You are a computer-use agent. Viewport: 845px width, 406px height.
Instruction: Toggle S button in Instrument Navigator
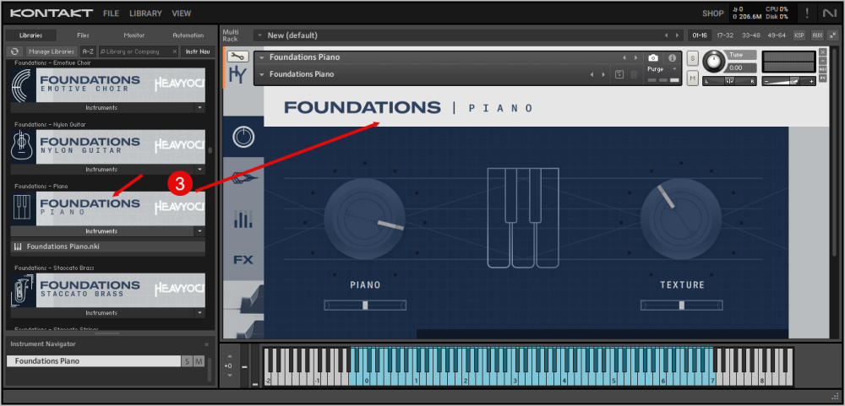(187, 361)
